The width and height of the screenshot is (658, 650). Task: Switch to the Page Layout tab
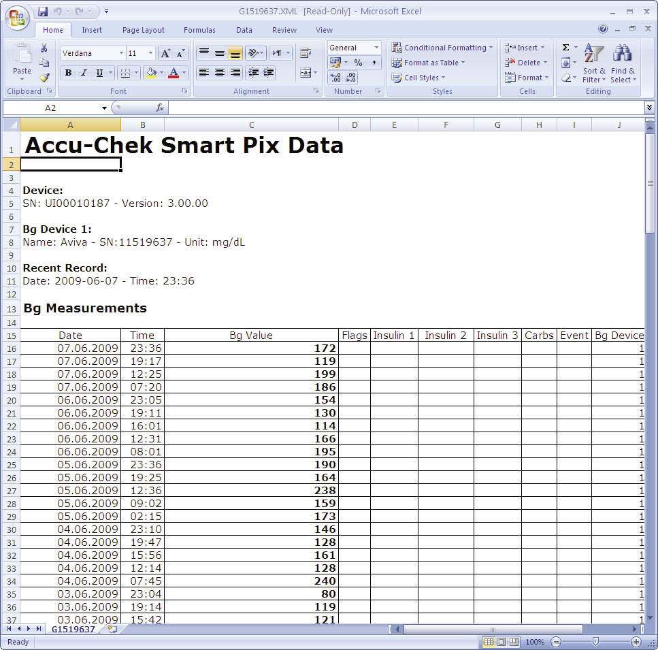tap(143, 30)
